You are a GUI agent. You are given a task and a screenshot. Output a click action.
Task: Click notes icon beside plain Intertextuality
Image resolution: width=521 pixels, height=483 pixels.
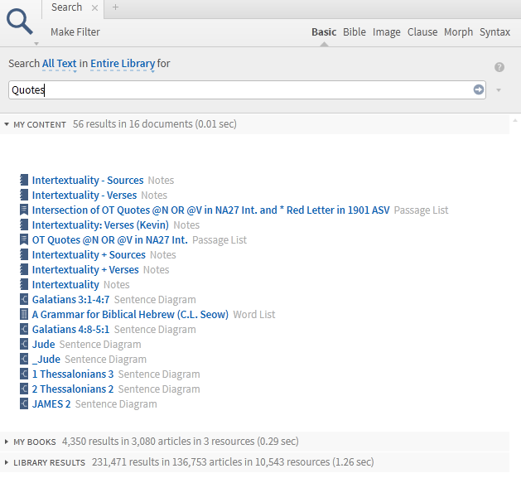[x=24, y=284]
